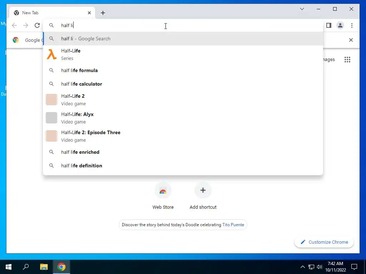Click the Half-Life 2 thumbnail image
Image resolution: width=366 pixels, height=274 pixels.
[x=51, y=100]
